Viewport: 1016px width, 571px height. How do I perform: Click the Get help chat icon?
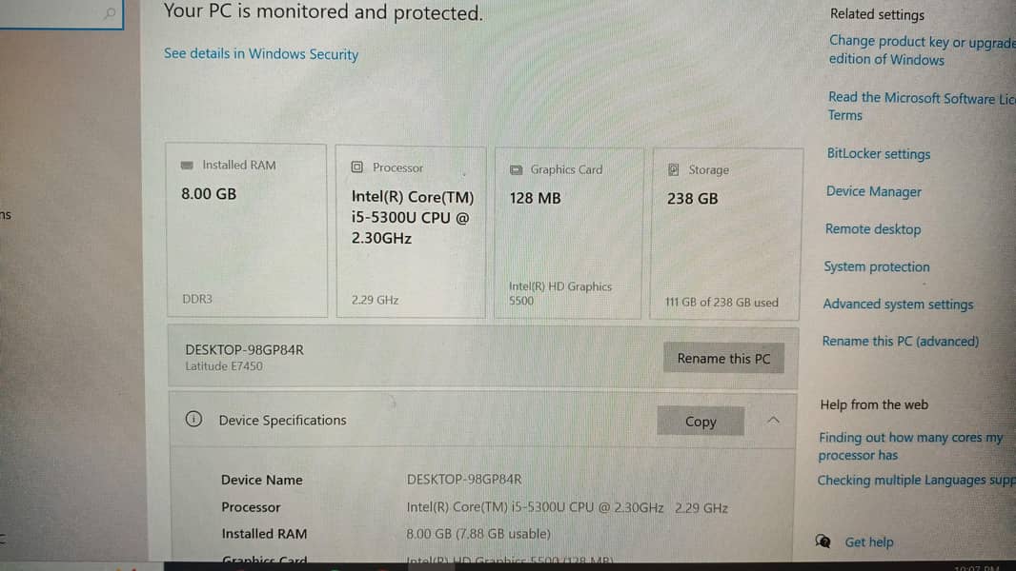823,541
